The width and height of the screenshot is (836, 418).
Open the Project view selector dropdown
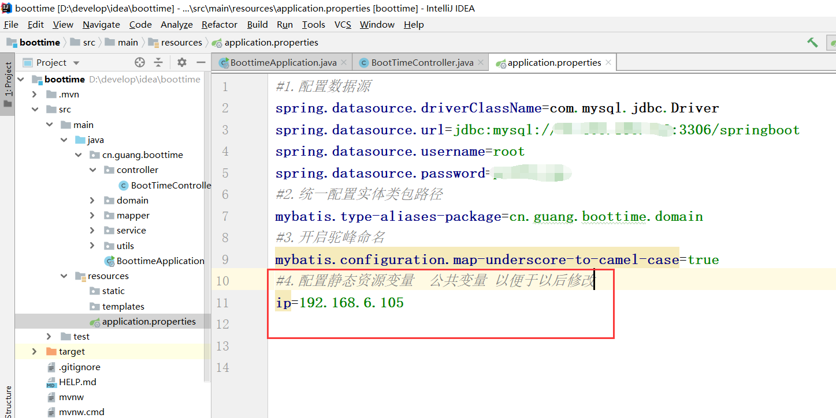[51, 62]
